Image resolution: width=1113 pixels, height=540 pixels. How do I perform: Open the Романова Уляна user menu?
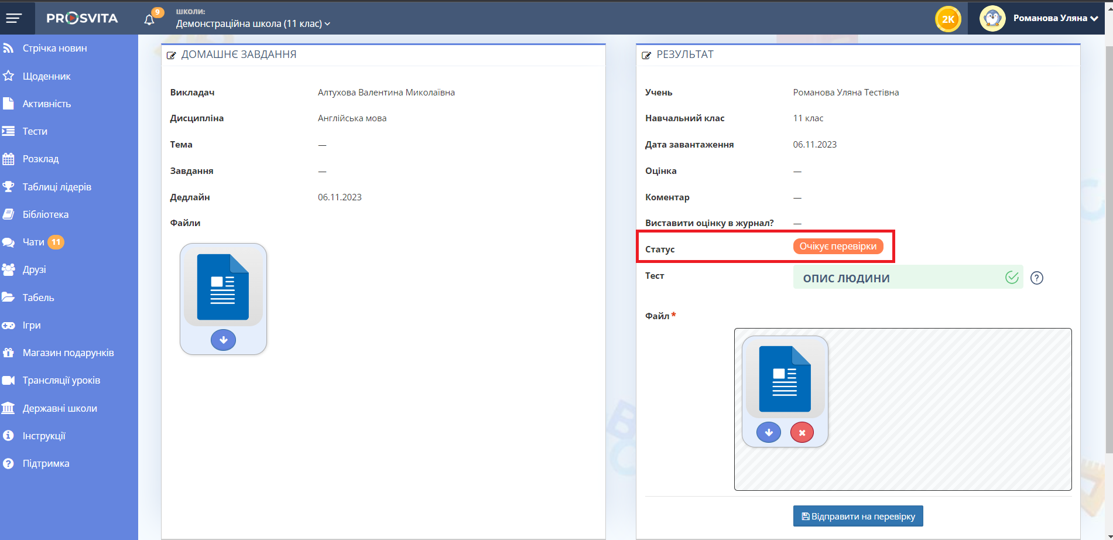[x=1055, y=18]
